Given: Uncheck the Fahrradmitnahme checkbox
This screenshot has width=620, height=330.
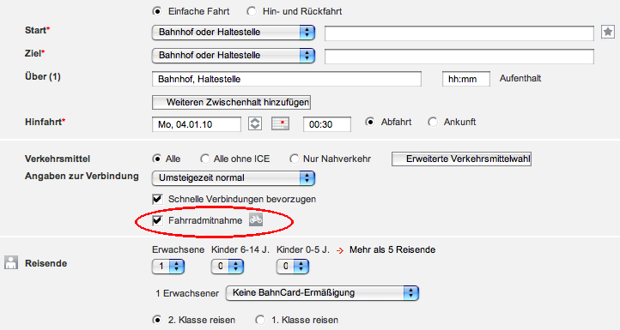Looking at the screenshot, I should click(157, 220).
